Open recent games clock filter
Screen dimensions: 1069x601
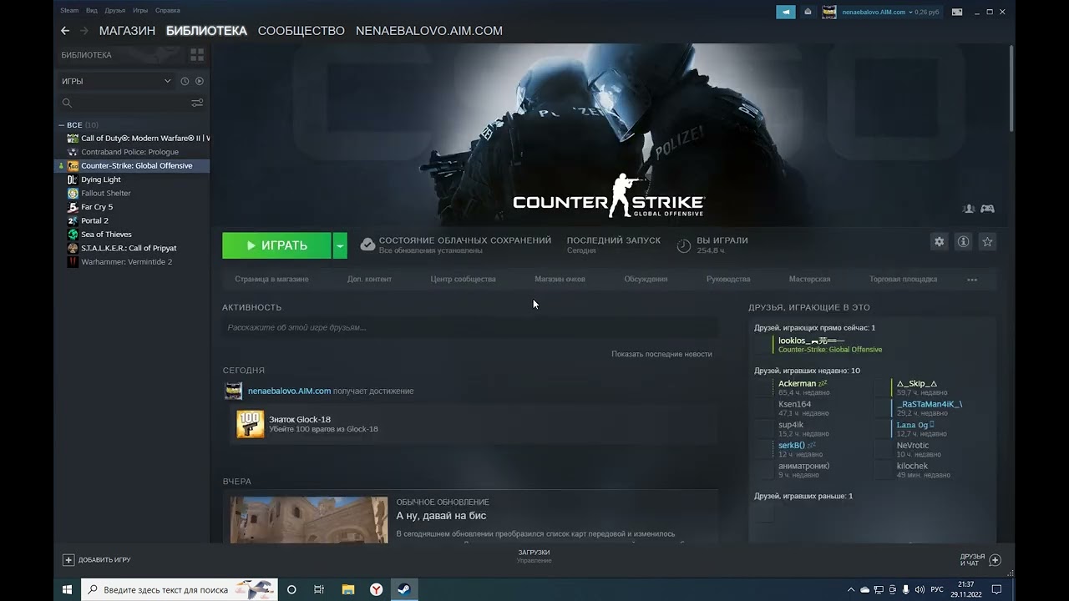(x=185, y=81)
